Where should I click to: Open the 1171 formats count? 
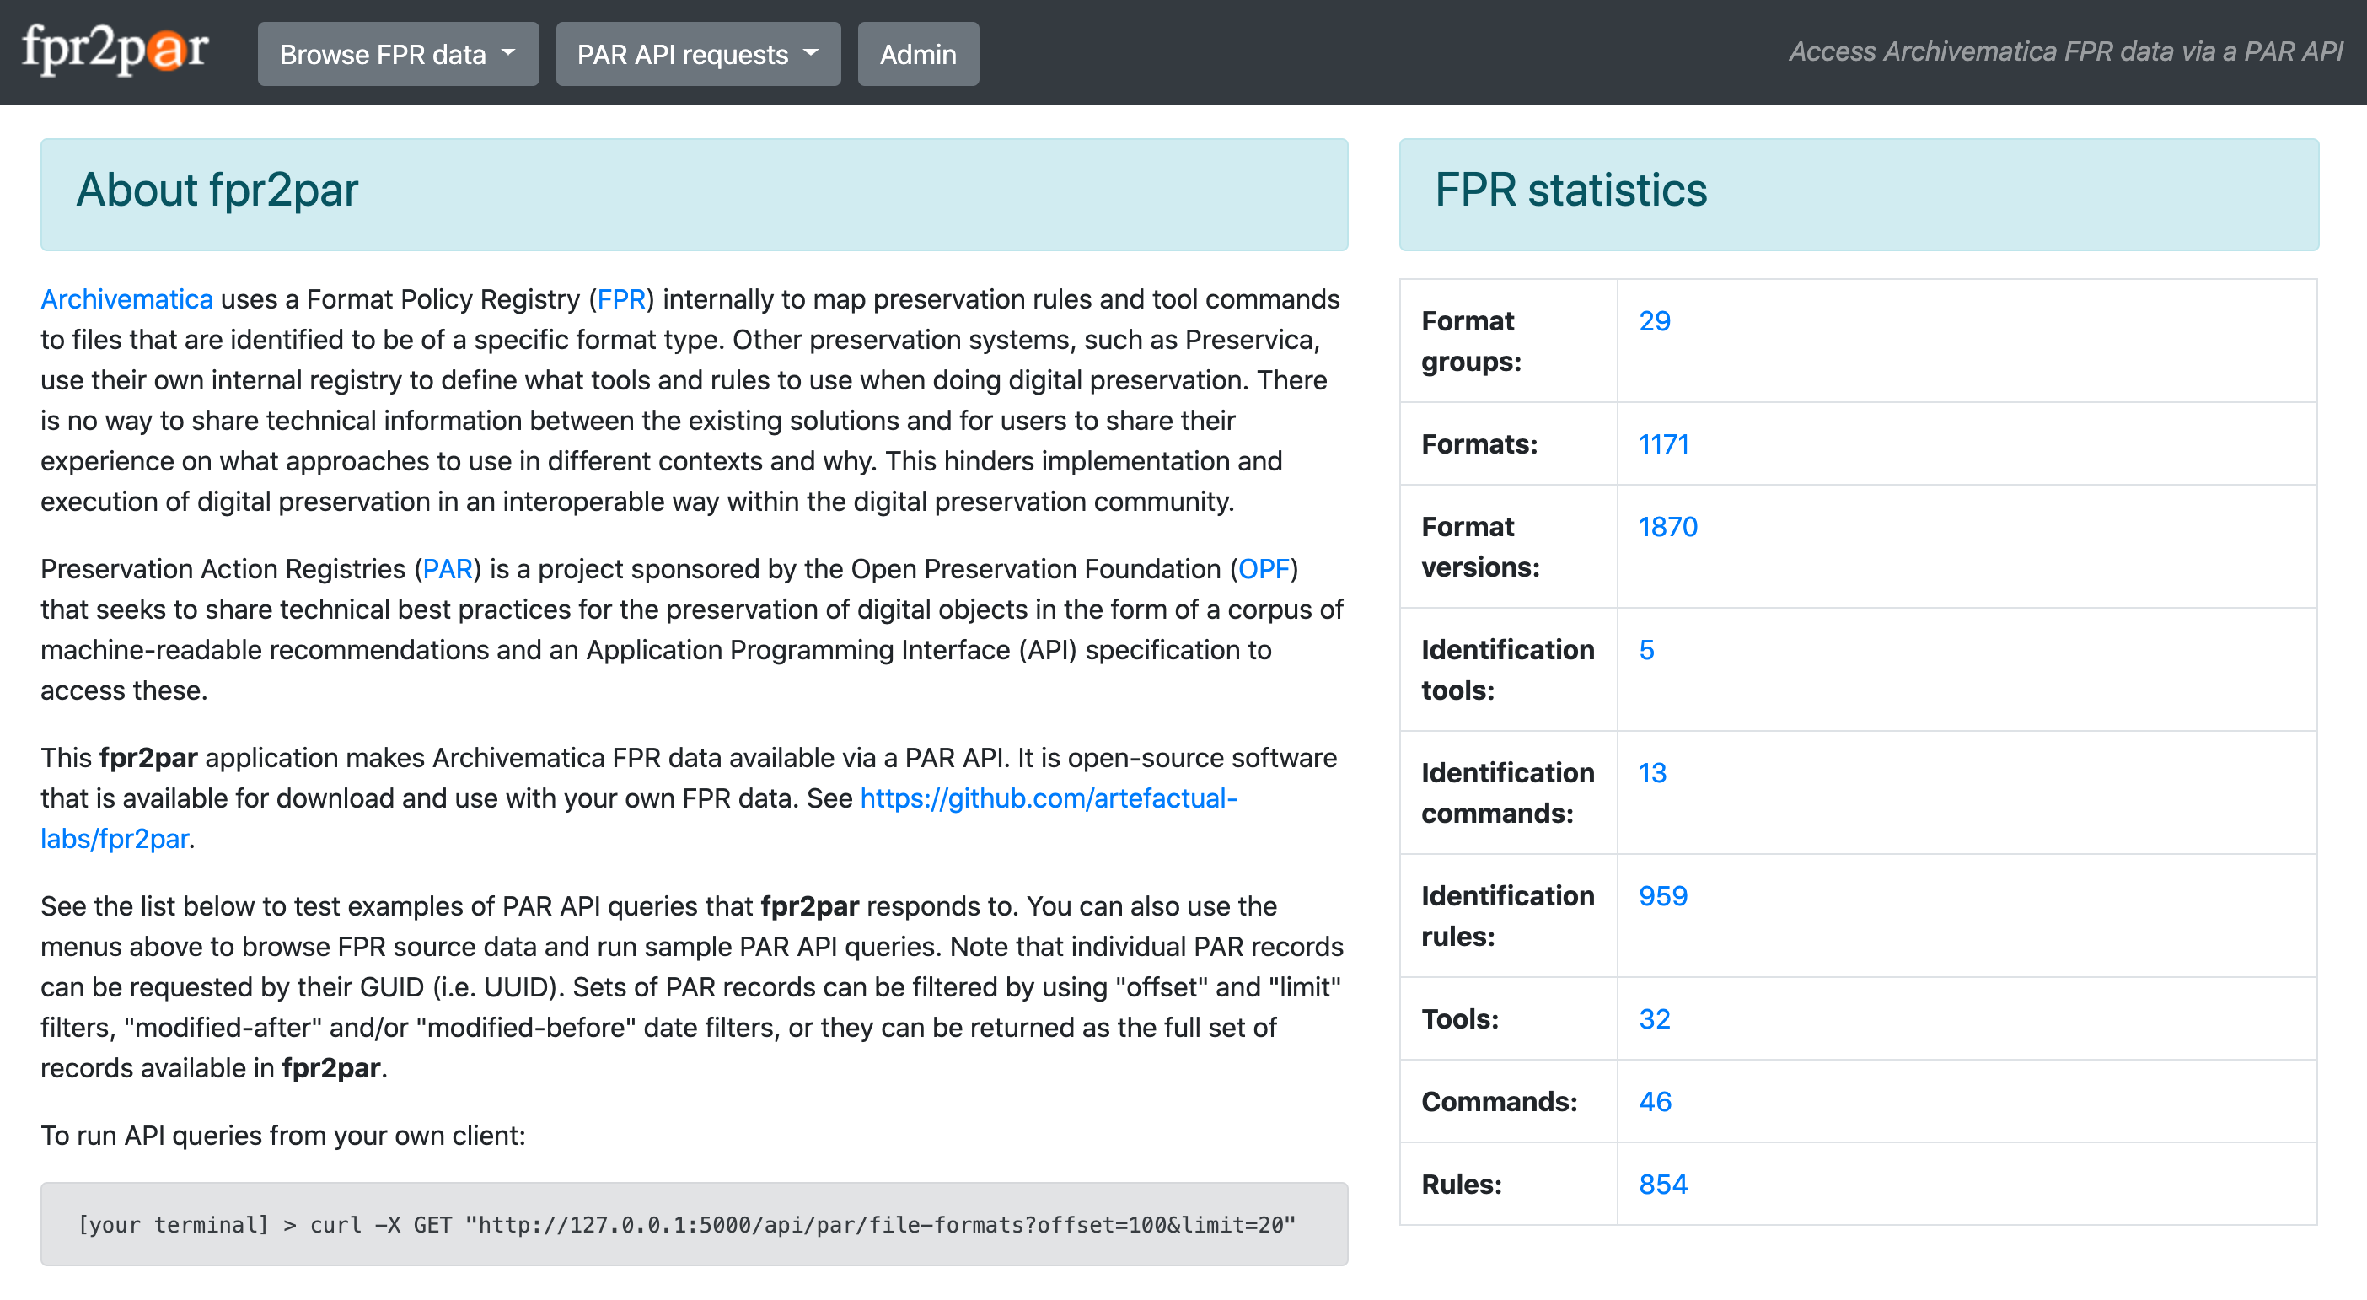(x=1663, y=443)
